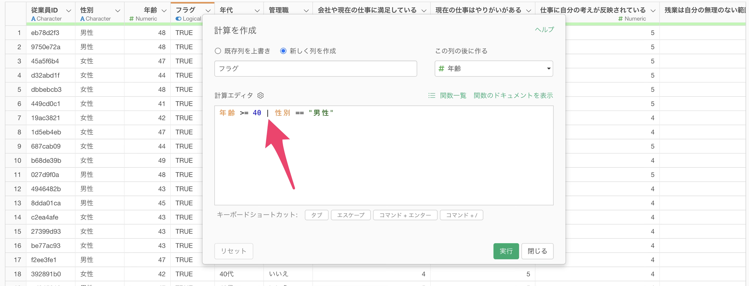Click the function list icon

432,95
